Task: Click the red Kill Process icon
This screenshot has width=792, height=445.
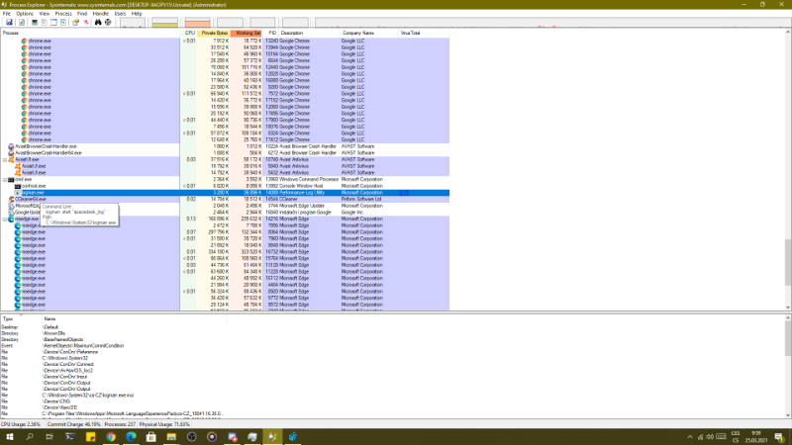Action: (86, 22)
